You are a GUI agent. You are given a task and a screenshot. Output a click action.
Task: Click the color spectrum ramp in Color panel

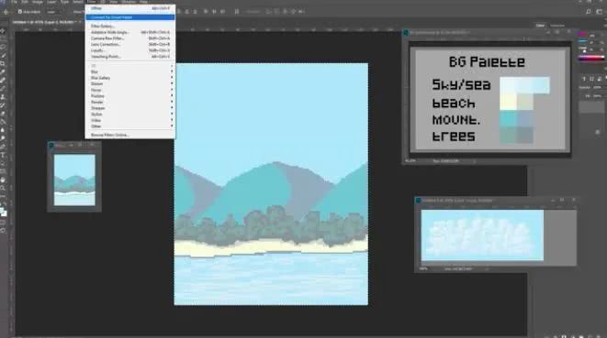click(591, 59)
